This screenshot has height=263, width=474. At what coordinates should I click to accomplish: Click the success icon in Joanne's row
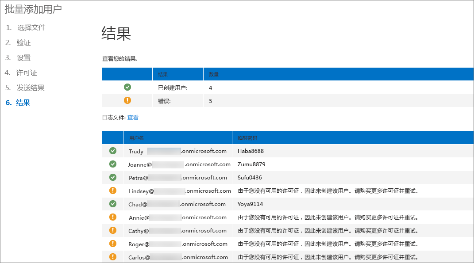coord(113,164)
